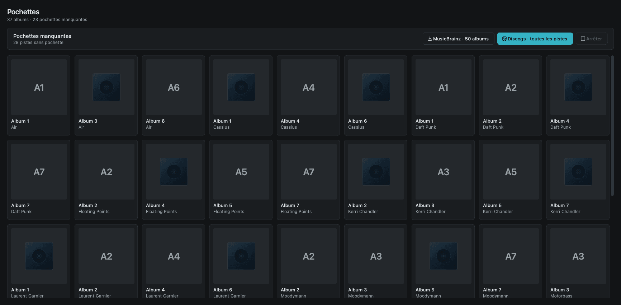
Task: Open vinyl cover of Moodymann Album 5
Action: point(444,256)
